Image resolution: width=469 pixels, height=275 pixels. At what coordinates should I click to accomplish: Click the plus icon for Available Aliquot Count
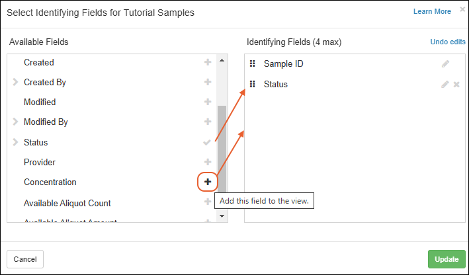pos(208,202)
